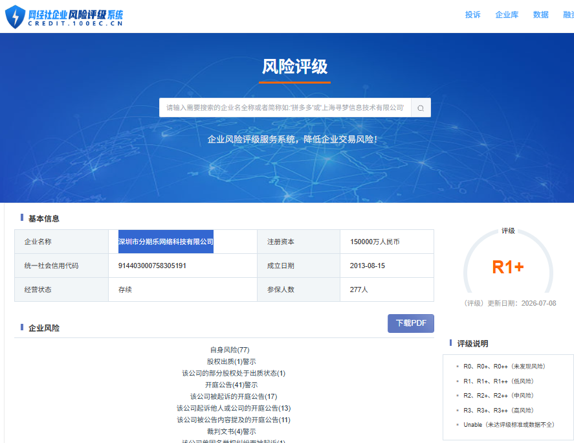Open the 数据 navigation menu item
The image size is (574, 443).
(541, 15)
